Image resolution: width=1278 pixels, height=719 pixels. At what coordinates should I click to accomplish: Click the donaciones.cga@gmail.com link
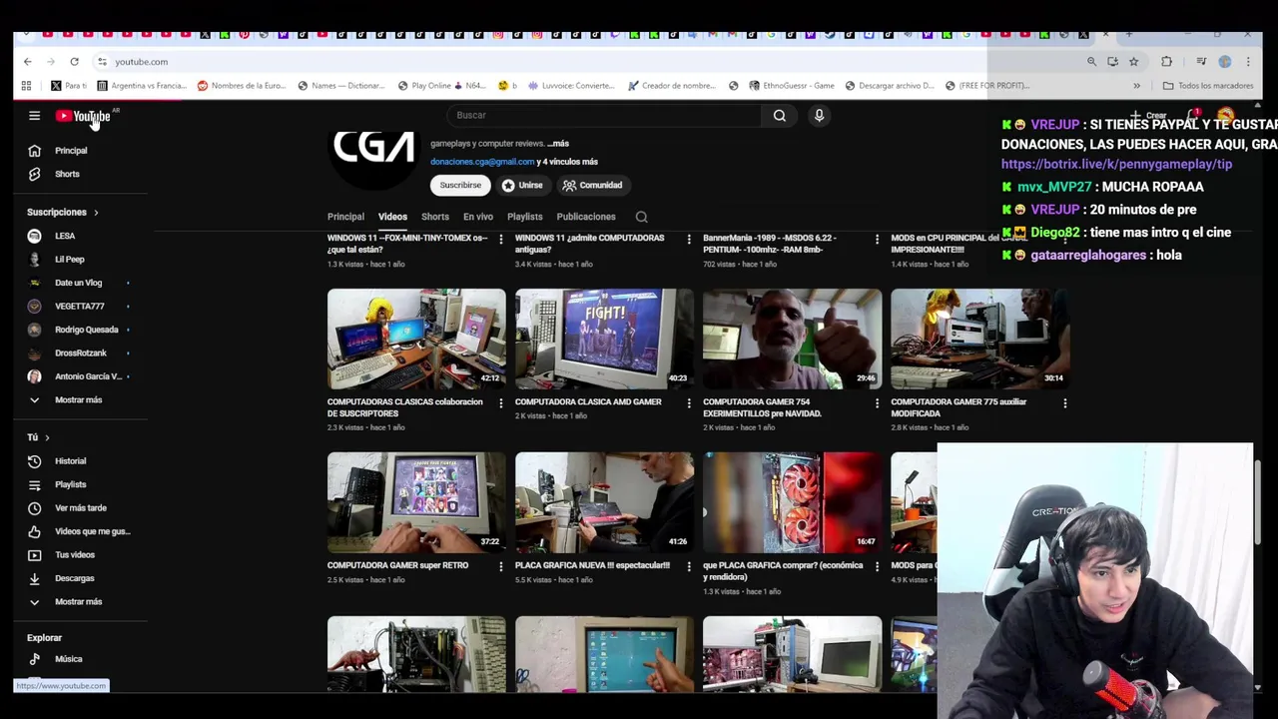pyautogui.click(x=482, y=162)
